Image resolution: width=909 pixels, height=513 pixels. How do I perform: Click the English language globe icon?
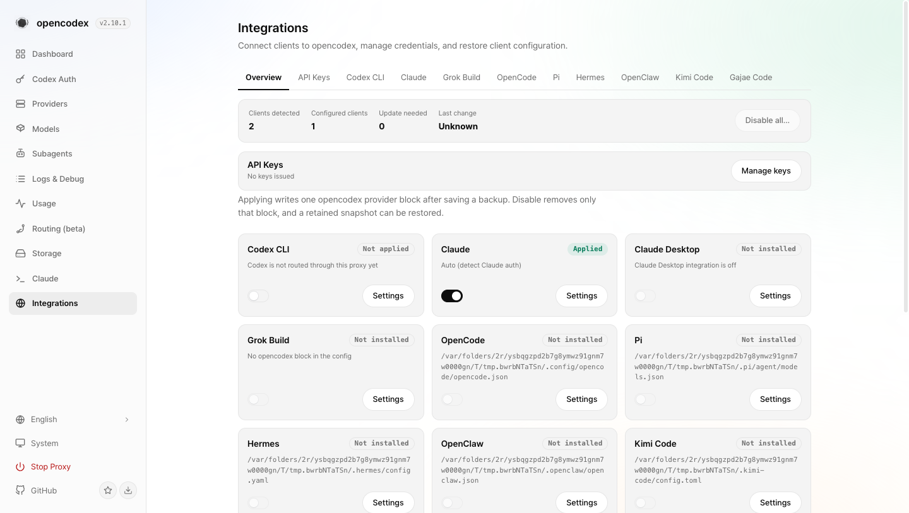[x=20, y=420]
